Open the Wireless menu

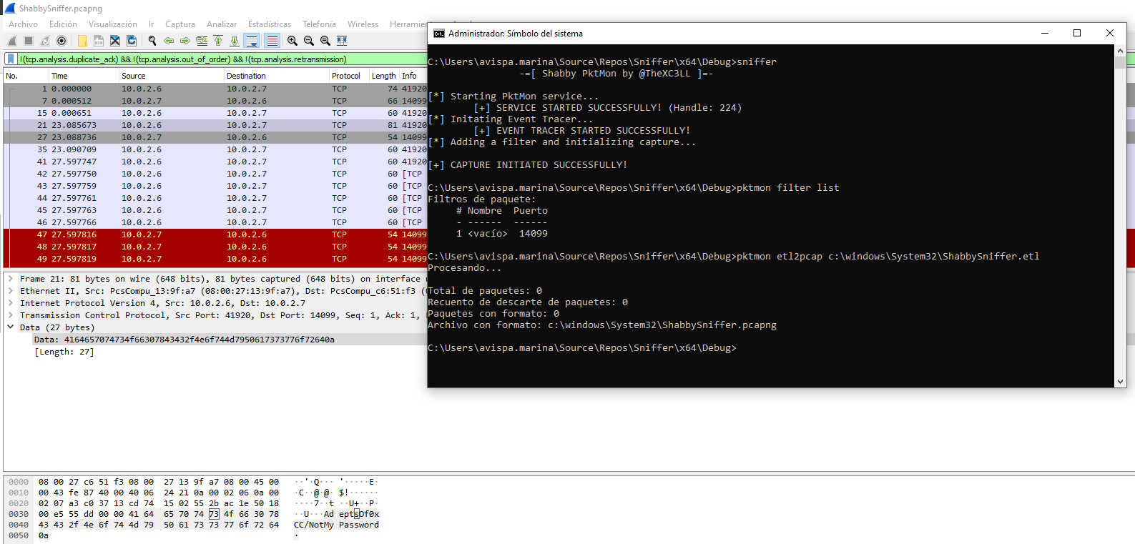coord(363,24)
